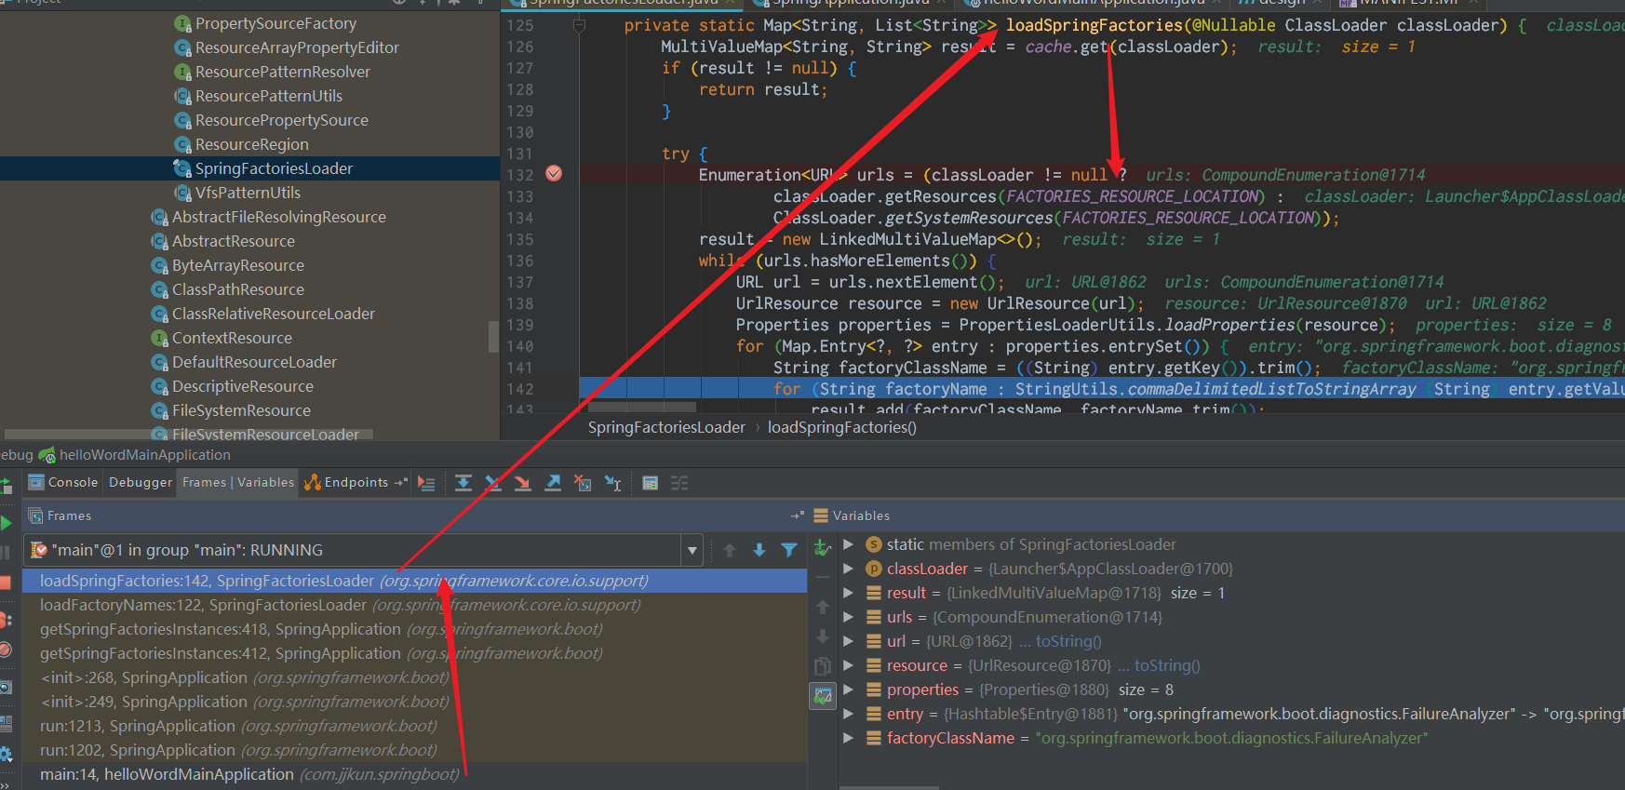Image resolution: width=1625 pixels, height=790 pixels.
Task: Click Show Execution Point icon
Action: [x=426, y=483]
